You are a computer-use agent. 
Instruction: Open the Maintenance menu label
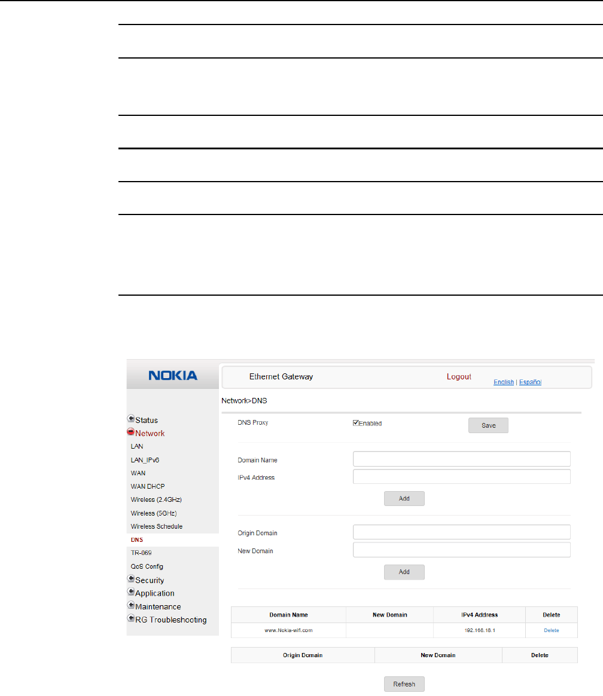point(158,607)
